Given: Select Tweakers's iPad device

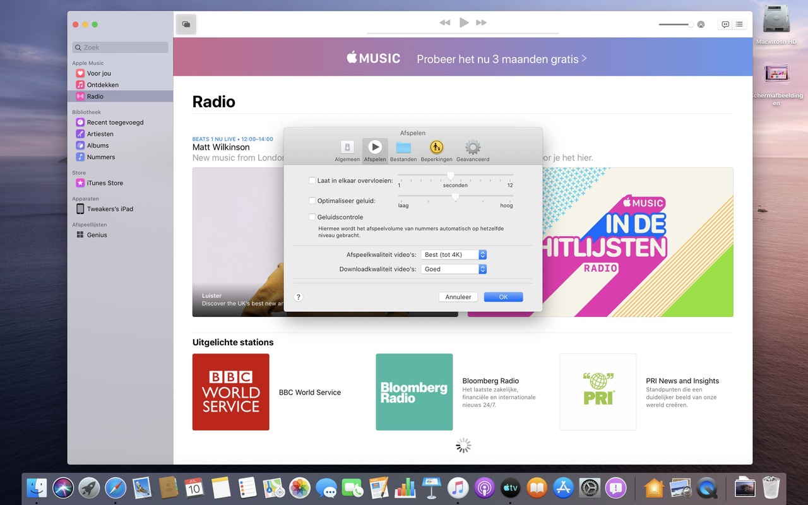Looking at the screenshot, I should (120, 209).
